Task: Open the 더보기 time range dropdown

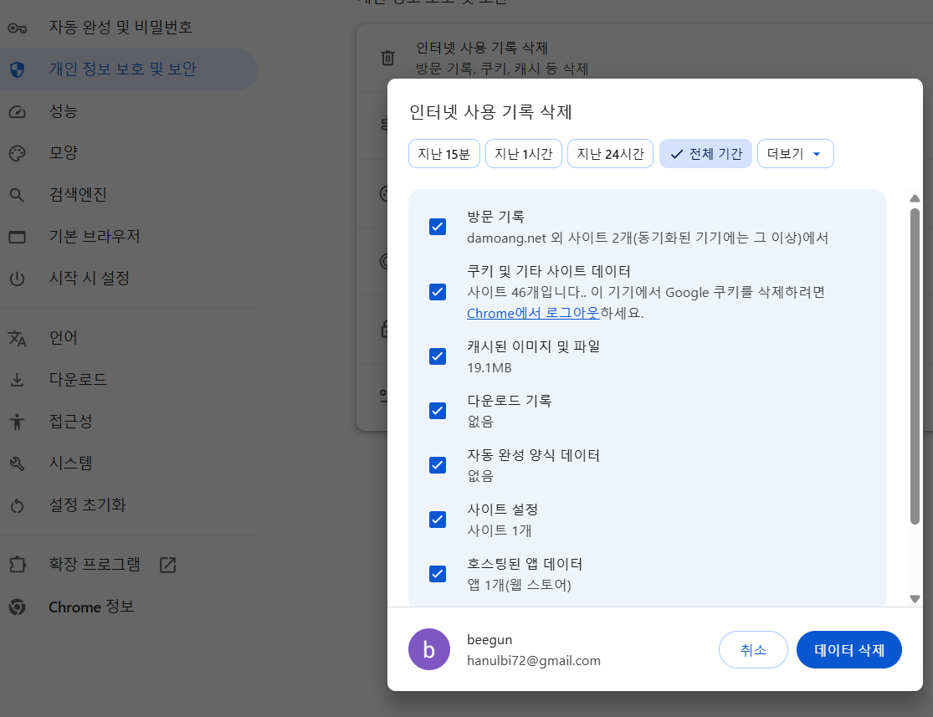Action: point(795,154)
